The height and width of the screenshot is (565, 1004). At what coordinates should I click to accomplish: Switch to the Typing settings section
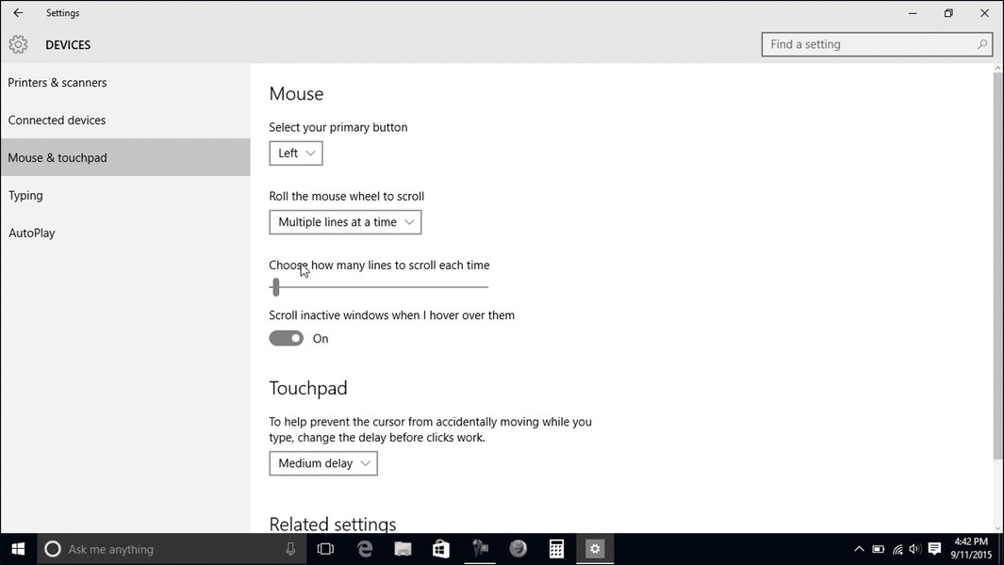[x=25, y=195]
